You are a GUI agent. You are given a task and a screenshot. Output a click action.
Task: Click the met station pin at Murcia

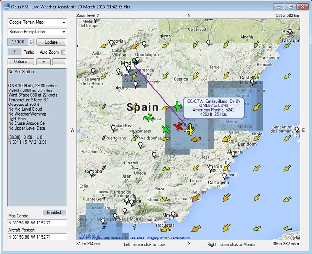(x=211, y=168)
